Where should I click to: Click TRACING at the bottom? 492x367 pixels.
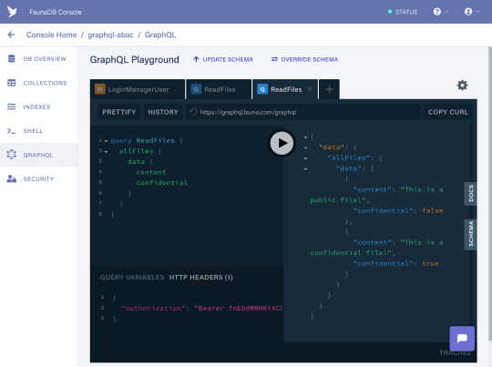click(x=455, y=353)
